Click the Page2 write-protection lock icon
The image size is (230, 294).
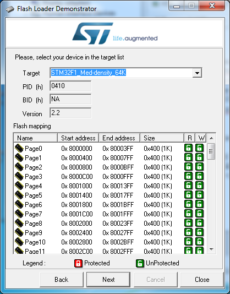point(199,167)
